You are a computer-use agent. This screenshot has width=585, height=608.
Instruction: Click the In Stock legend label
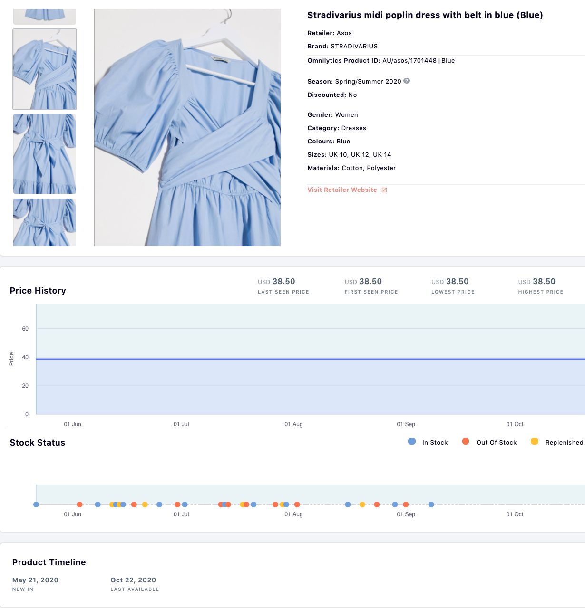pyautogui.click(x=435, y=443)
